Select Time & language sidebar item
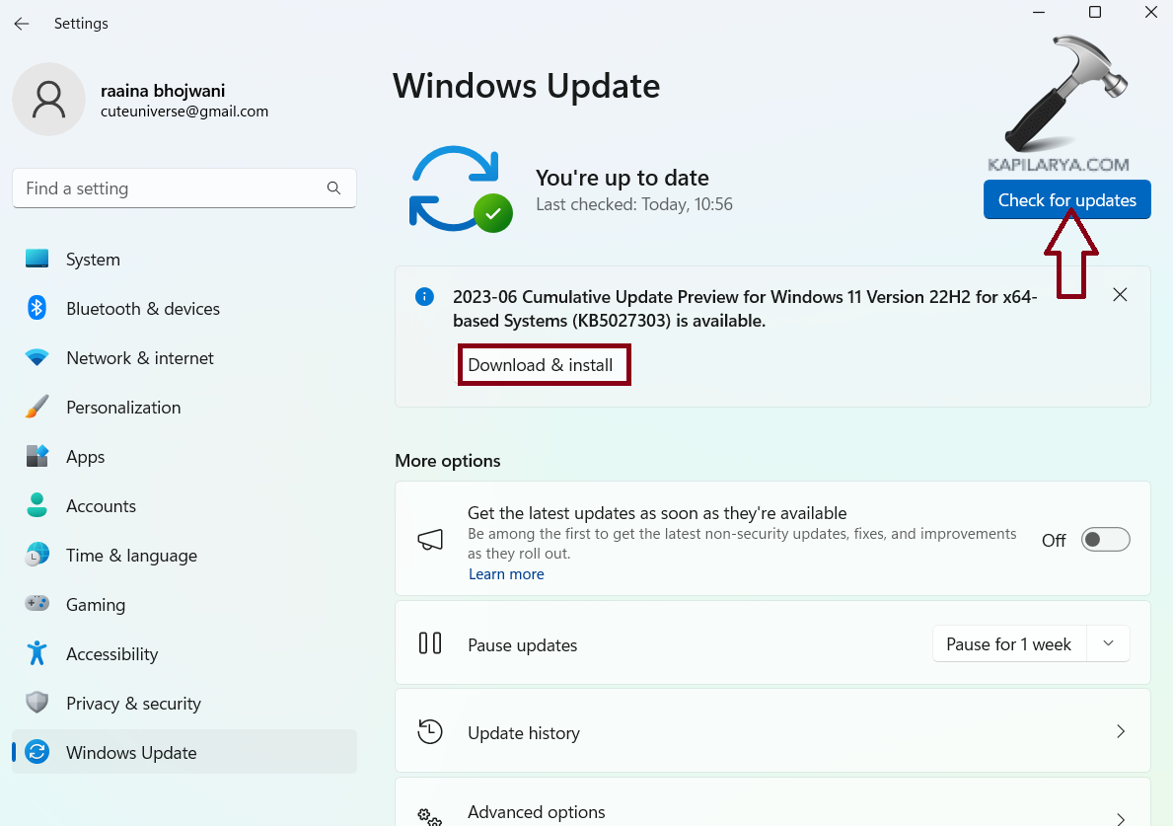This screenshot has width=1173, height=826. 131,556
